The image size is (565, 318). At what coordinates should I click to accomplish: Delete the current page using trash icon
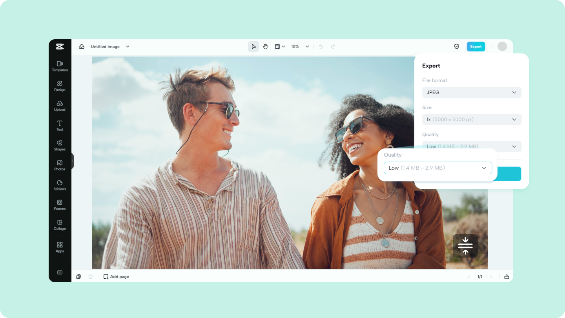click(x=91, y=276)
